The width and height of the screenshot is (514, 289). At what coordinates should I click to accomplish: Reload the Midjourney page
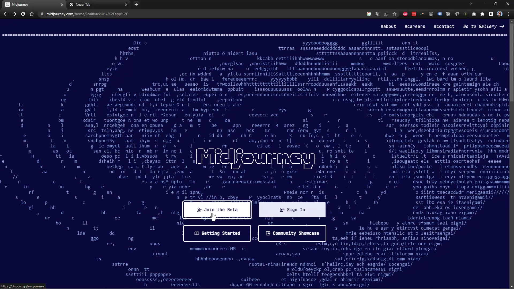coord(23,14)
